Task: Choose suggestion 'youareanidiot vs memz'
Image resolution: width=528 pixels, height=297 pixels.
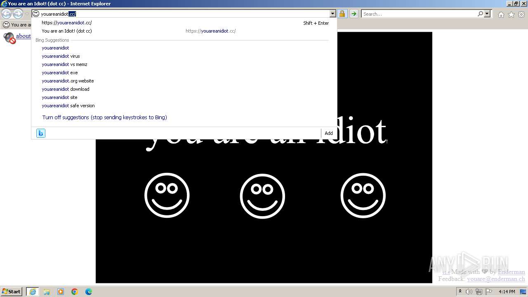Action: [64, 64]
